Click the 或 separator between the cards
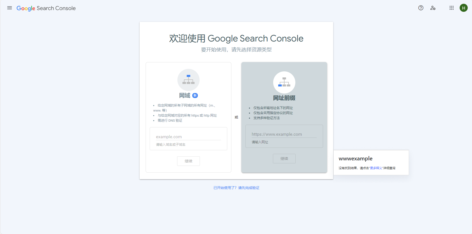The width and height of the screenshot is (472, 234). point(236,117)
